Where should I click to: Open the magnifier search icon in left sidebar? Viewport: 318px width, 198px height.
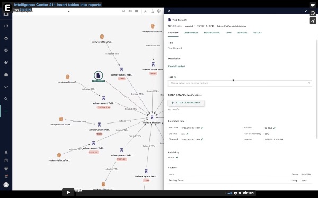pos(6,99)
